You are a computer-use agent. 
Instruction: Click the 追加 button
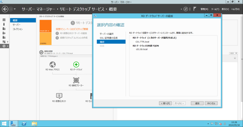197,103
